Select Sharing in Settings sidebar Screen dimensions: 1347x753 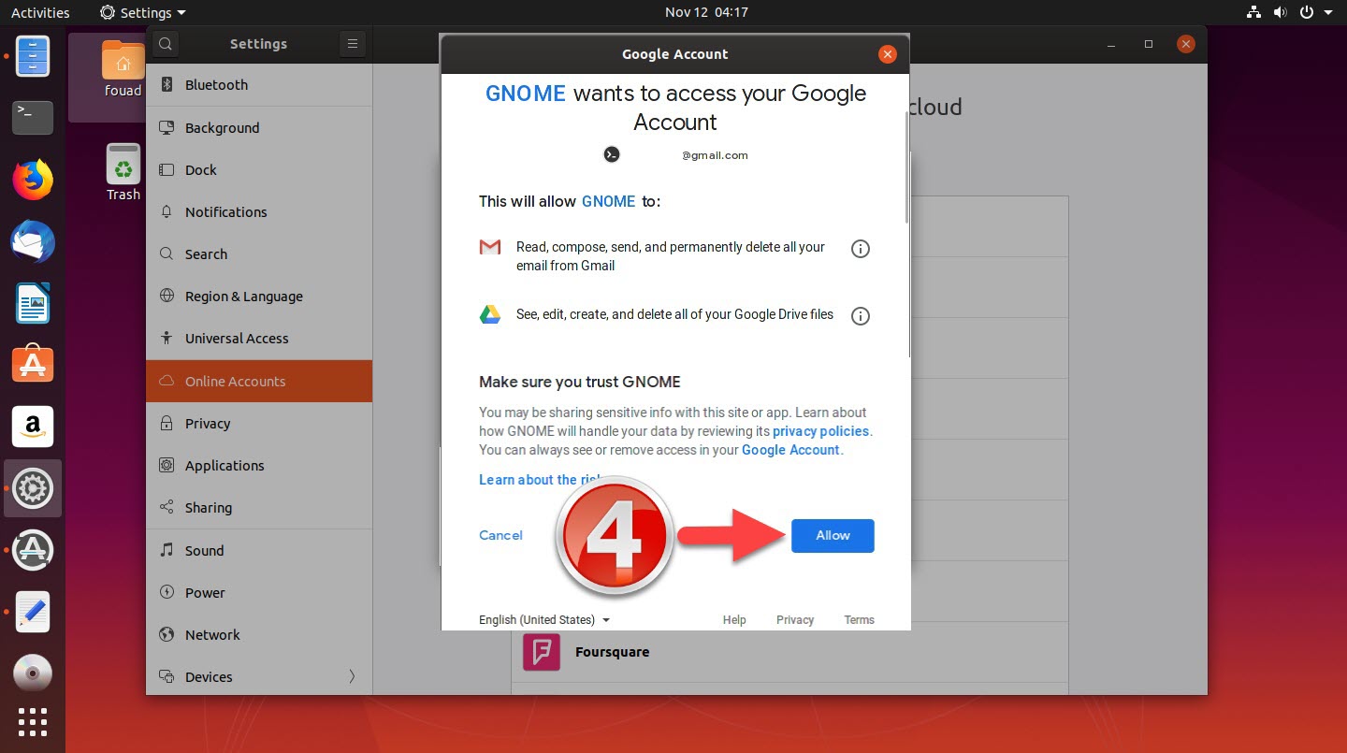259,507
